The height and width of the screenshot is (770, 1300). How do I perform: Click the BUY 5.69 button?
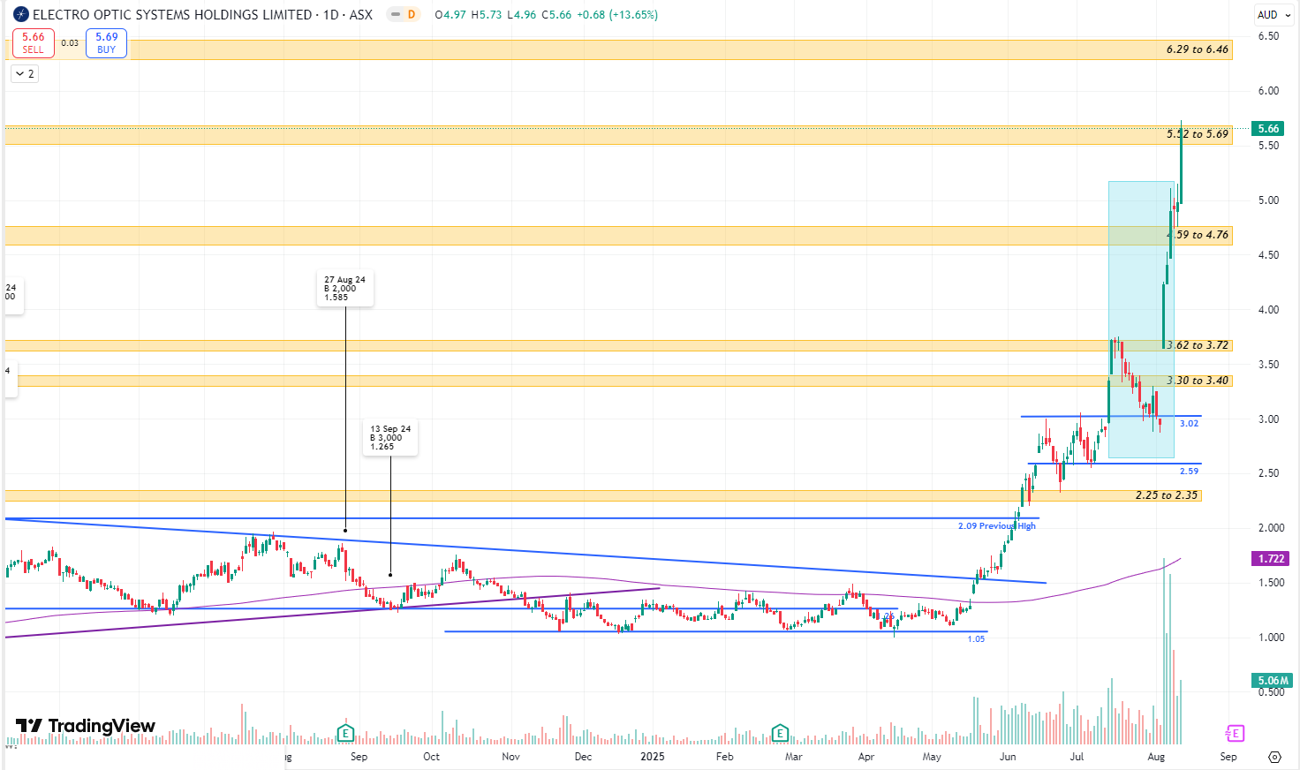[106, 42]
